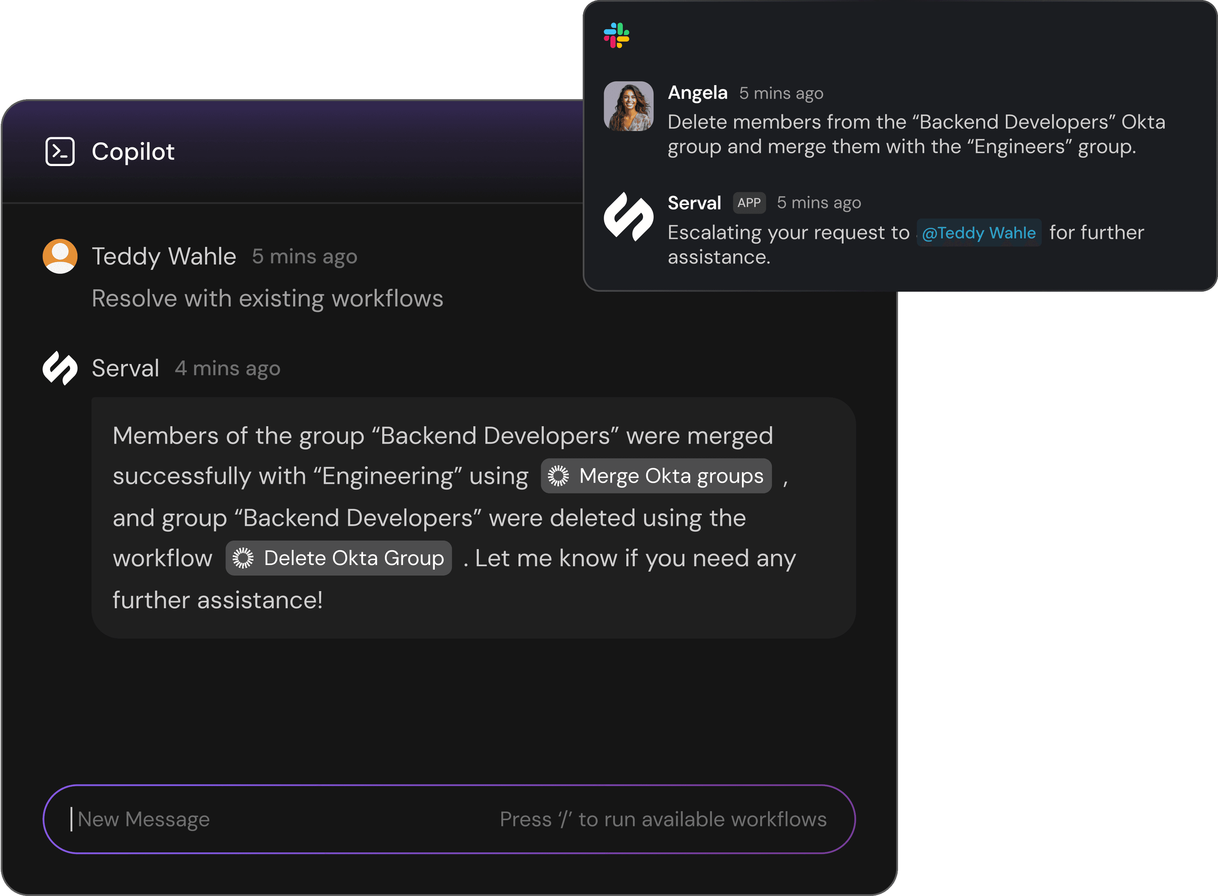1218x896 pixels.
Task: Open the Merge Okta groups workflow chip
Action: pos(656,476)
